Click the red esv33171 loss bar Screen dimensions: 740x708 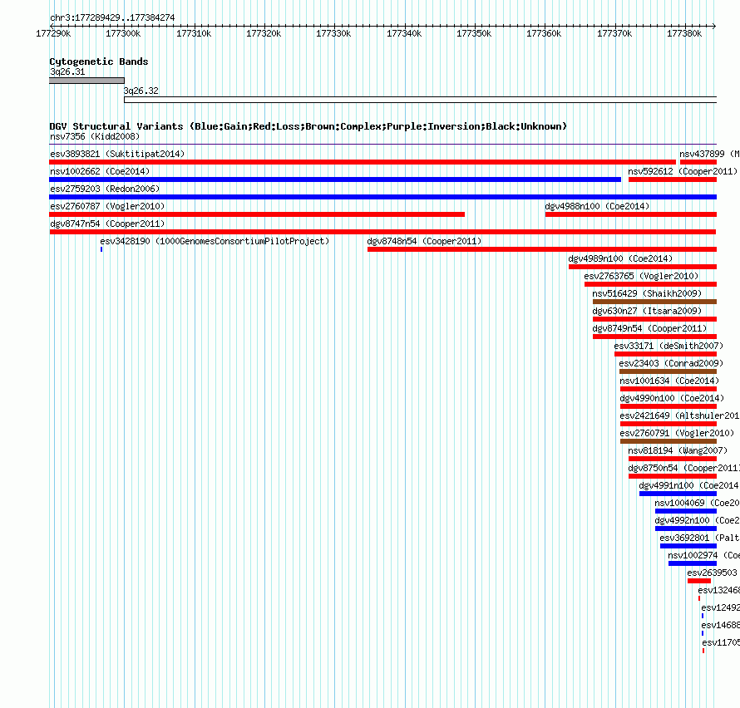(x=665, y=354)
